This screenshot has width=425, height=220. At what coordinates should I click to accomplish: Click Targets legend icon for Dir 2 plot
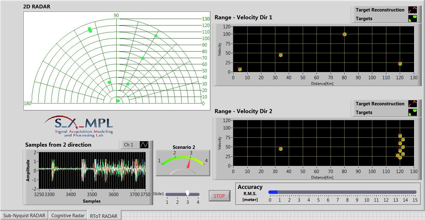412,112
